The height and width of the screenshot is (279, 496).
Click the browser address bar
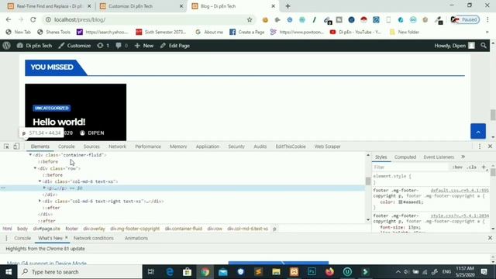point(148,19)
